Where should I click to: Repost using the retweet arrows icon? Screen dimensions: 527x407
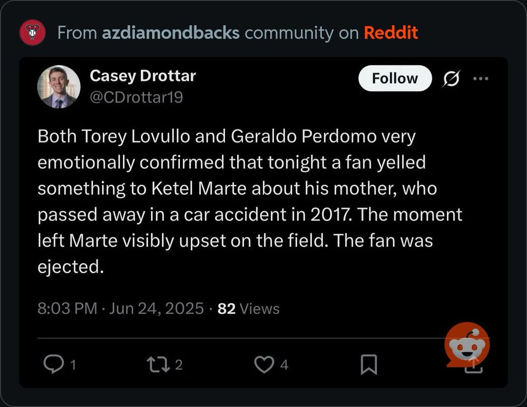click(159, 364)
